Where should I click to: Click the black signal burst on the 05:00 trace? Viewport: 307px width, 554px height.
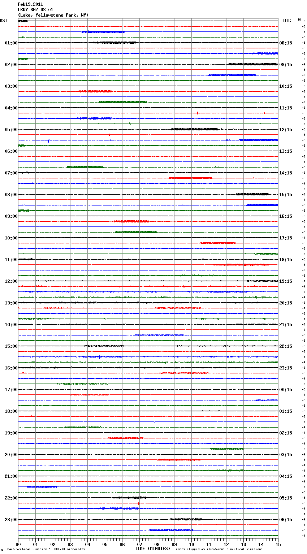(x=194, y=129)
